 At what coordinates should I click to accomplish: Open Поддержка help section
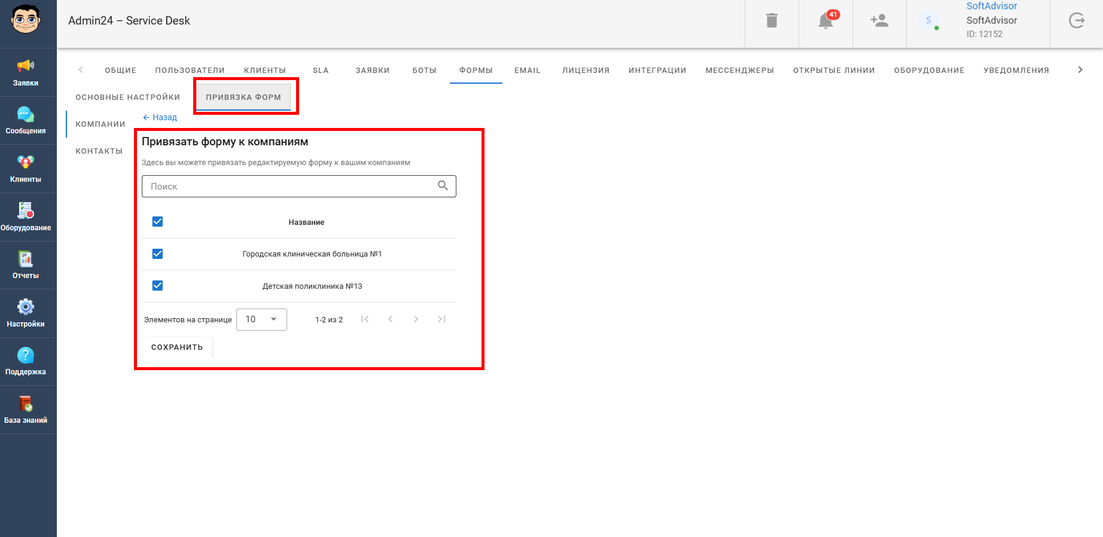pyautogui.click(x=26, y=362)
